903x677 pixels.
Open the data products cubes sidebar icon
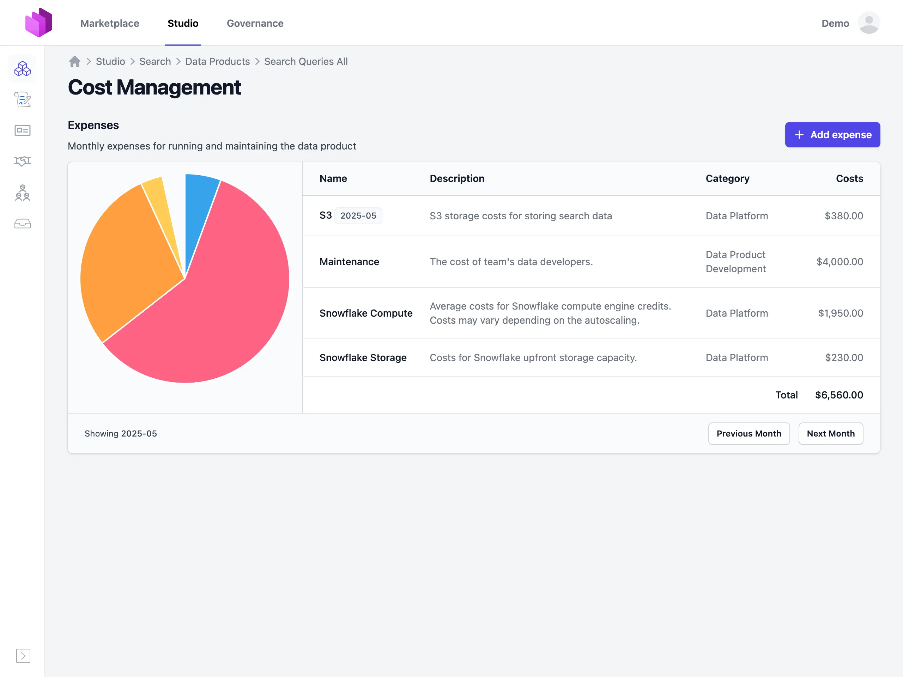pos(23,69)
